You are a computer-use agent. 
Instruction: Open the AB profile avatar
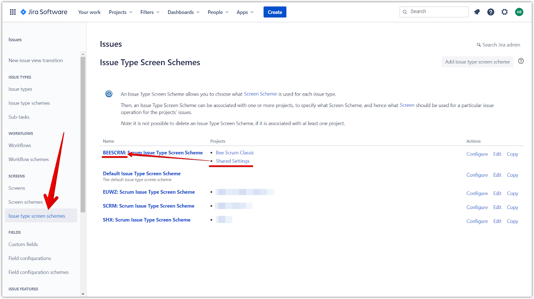pos(519,12)
